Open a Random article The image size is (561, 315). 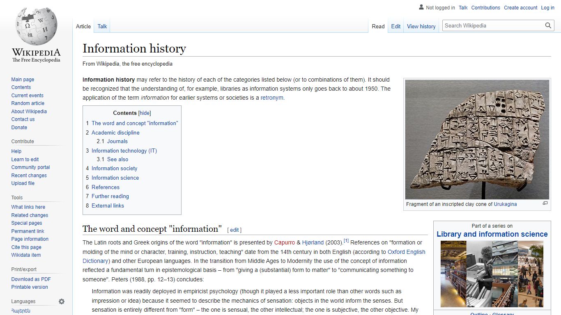coord(28,103)
